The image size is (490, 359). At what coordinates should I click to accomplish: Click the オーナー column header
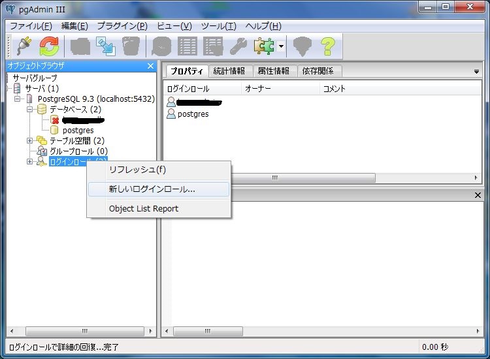click(x=280, y=89)
